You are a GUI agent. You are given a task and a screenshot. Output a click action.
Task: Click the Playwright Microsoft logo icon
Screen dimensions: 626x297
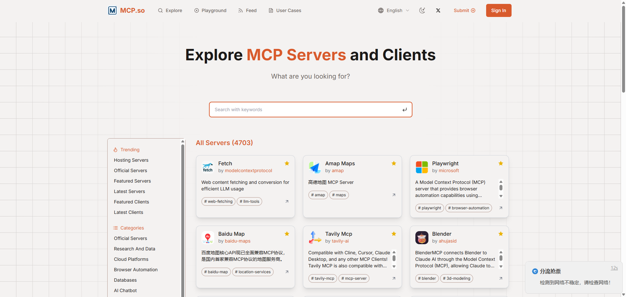(x=422, y=167)
